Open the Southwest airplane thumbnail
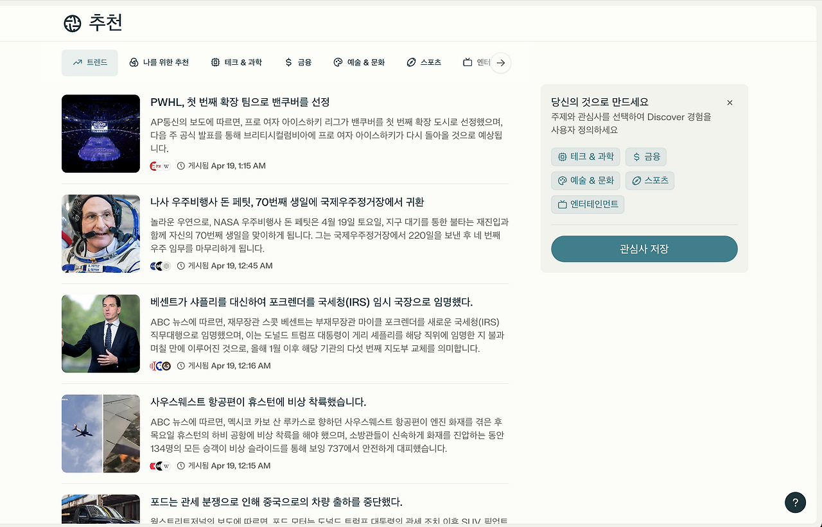This screenshot has width=822, height=527. click(101, 434)
